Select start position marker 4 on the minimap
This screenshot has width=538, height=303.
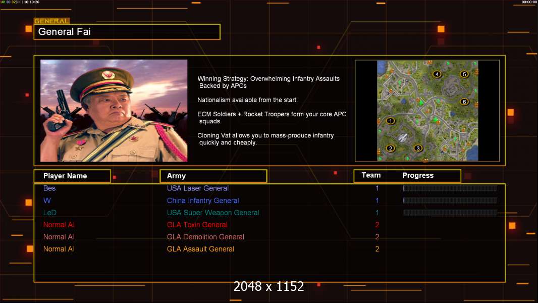[x=437, y=74]
